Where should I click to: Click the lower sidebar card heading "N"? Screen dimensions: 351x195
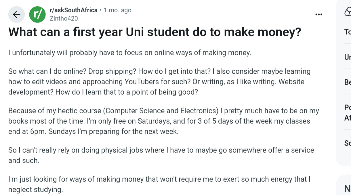(x=348, y=189)
